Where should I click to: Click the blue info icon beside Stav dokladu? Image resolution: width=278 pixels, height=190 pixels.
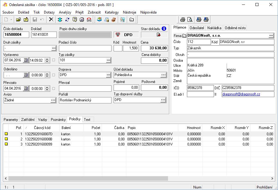click(164, 29)
